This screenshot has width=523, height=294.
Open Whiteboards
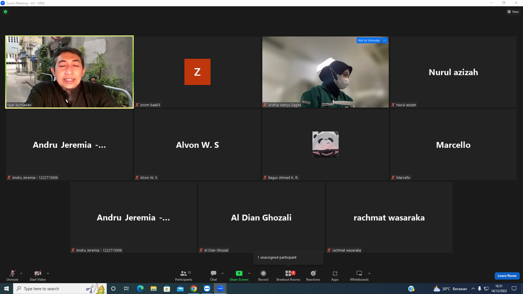(x=359, y=275)
